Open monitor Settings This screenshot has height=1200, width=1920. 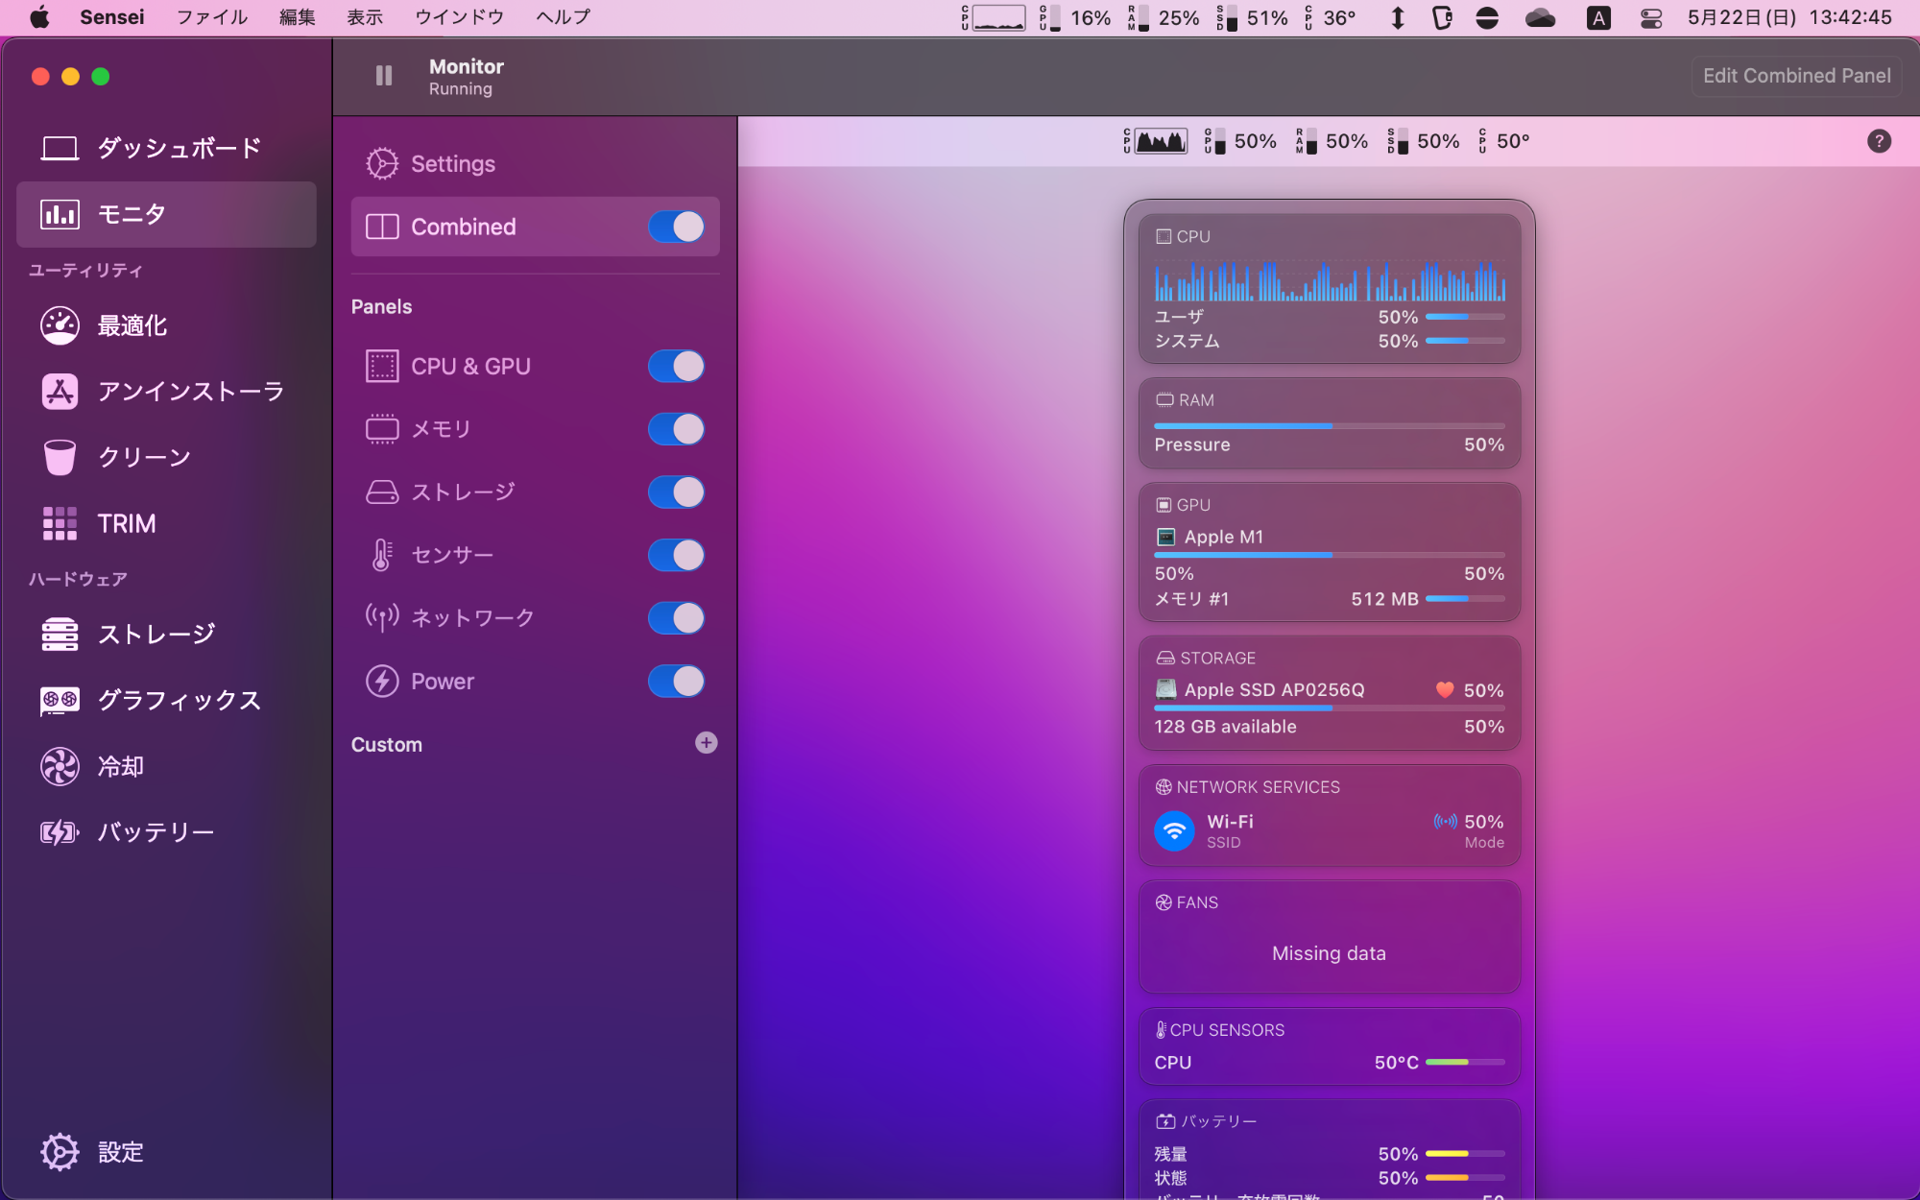[535, 164]
